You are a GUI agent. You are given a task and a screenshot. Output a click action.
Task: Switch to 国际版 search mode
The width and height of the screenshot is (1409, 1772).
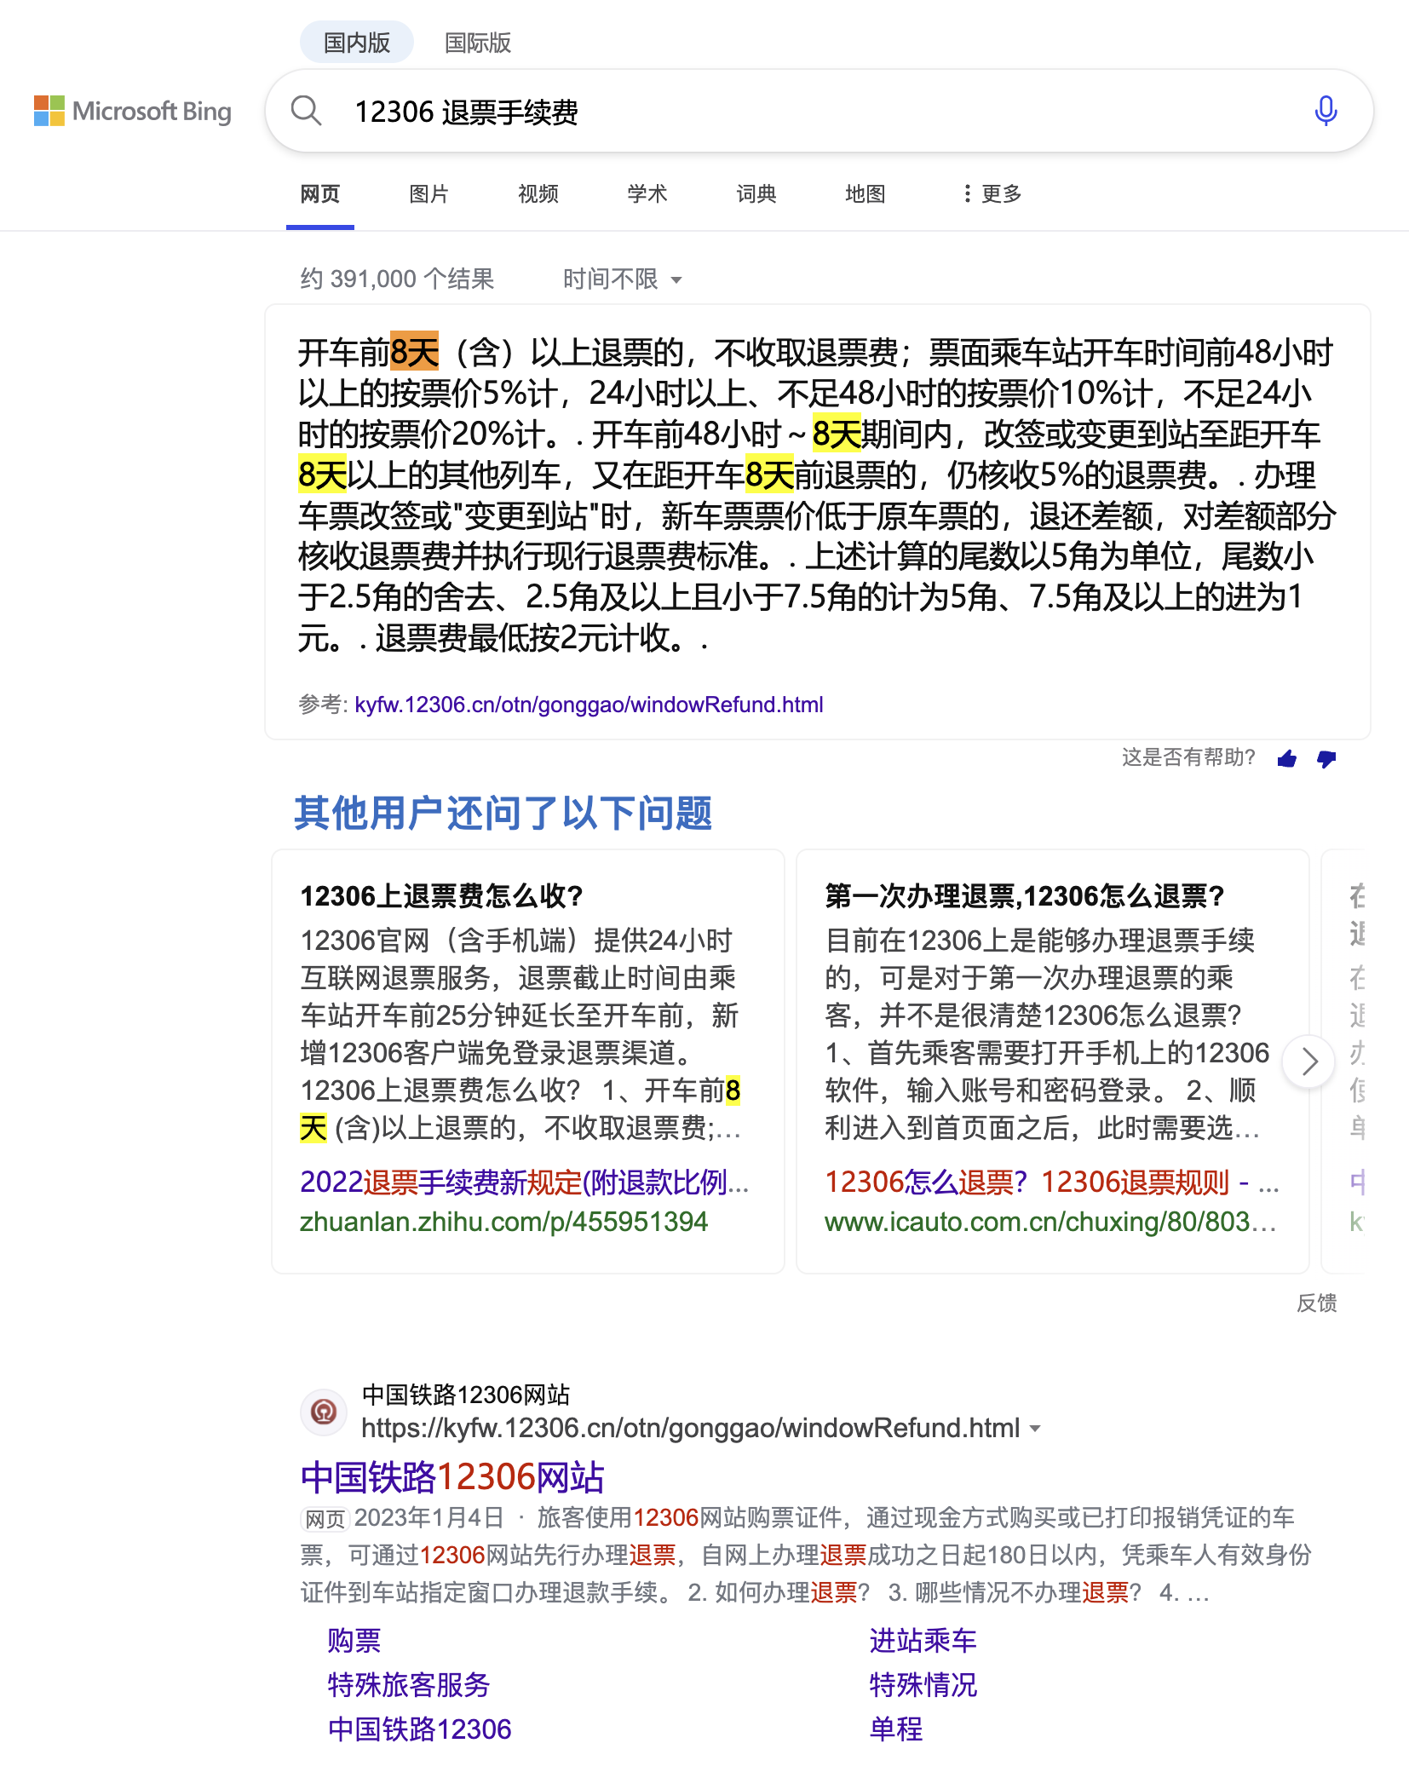pos(478,43)
